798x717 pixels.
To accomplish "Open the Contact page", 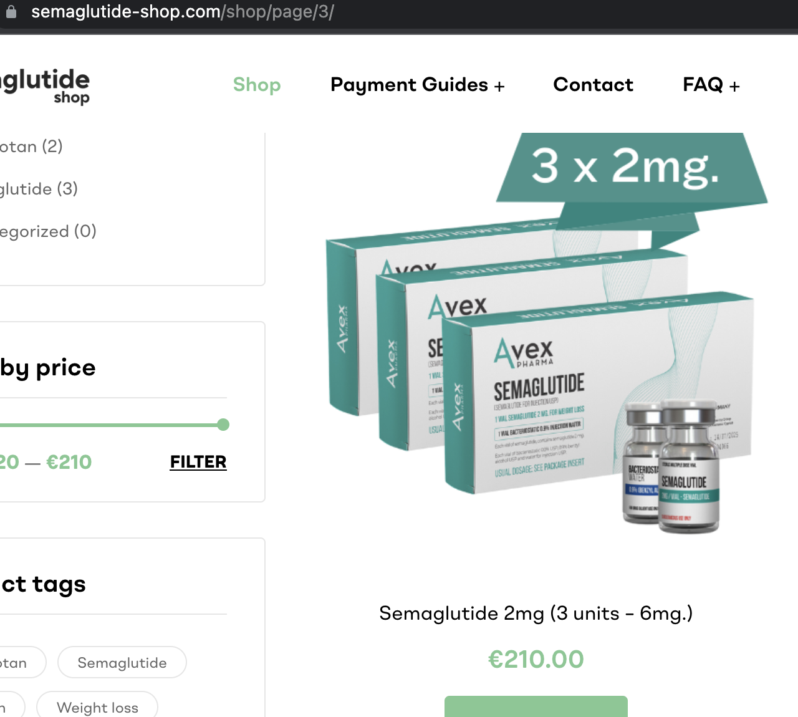I will click(x=593, y=85).
